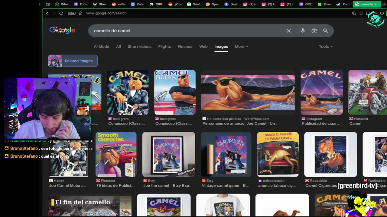
Task: Switch to the AI Mode tab
Action: [101, 46]
